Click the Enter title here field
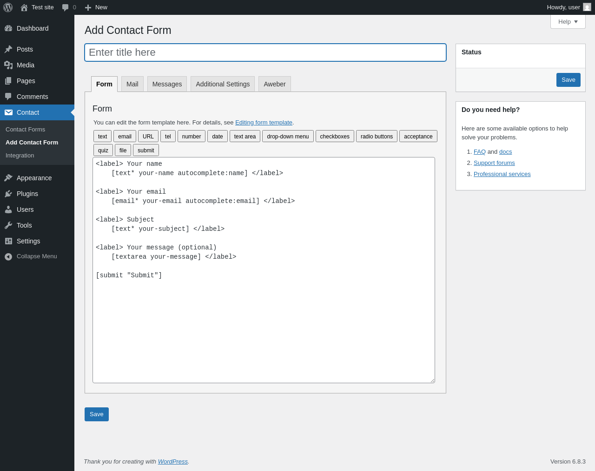 tap(265, 52)
